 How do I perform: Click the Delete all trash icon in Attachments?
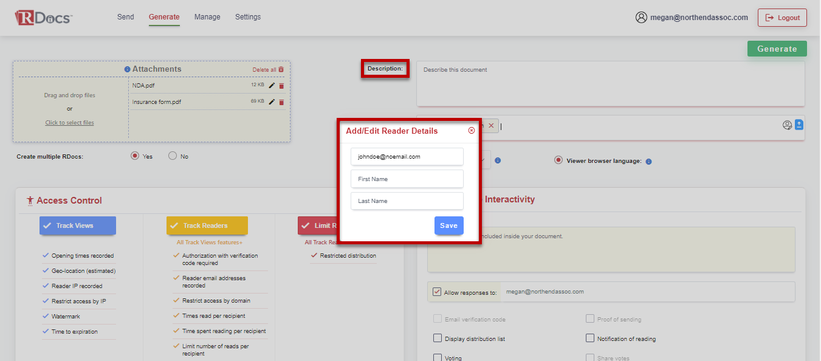coord(282,69)
